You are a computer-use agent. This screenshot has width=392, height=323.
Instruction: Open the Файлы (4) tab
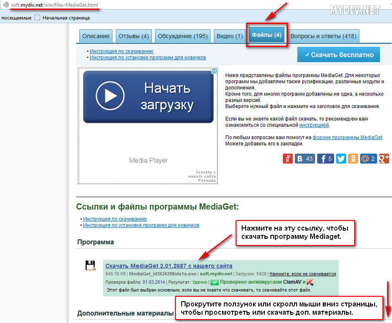point(267,35)
